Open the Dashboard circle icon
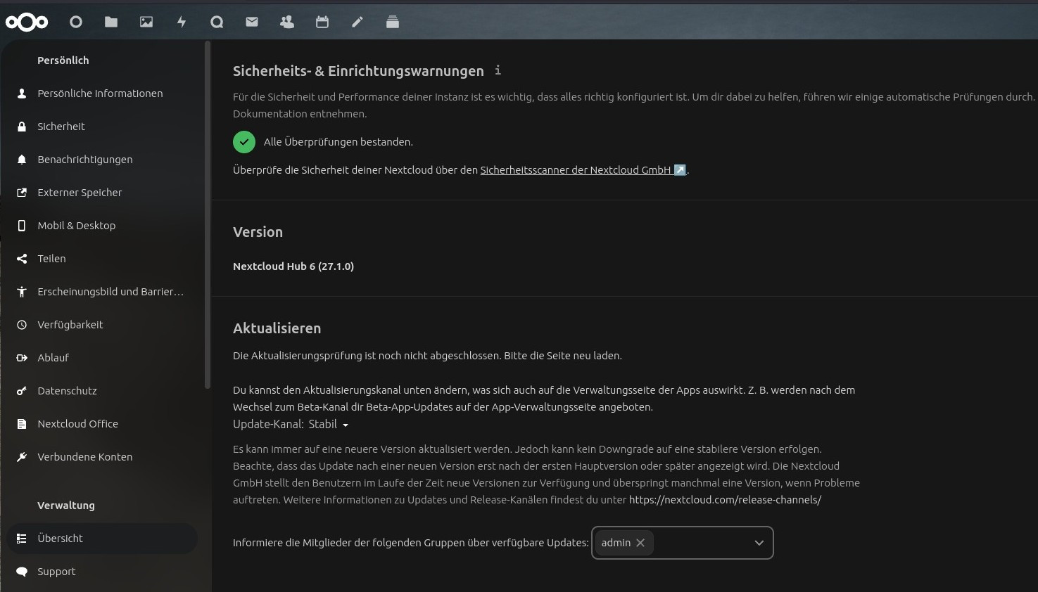Screen dimensions: 1038x592 [x=76, y=22]
